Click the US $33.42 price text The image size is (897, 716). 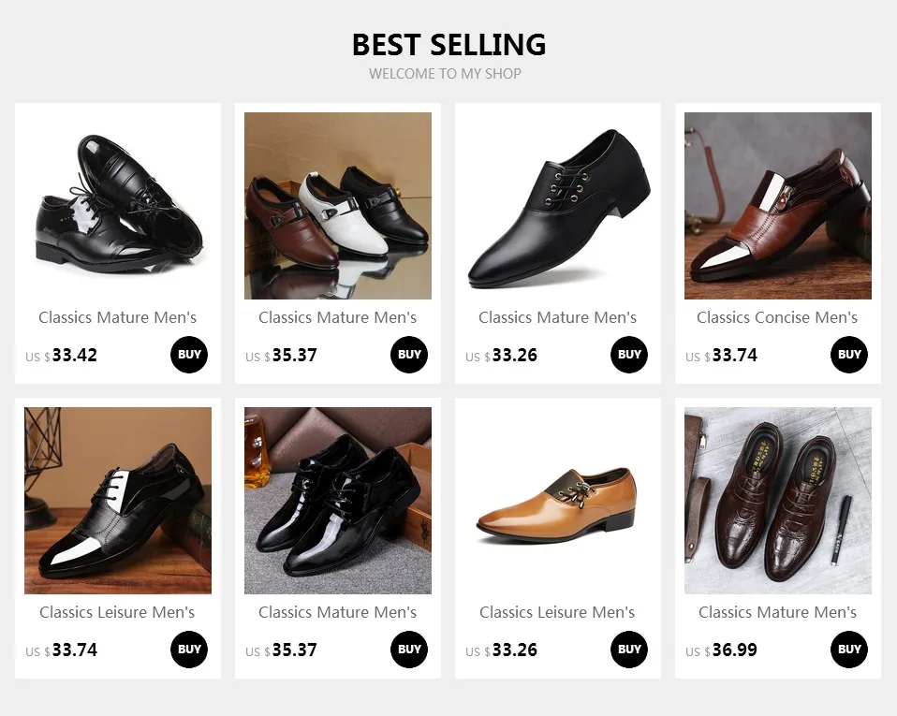(62, 356)
